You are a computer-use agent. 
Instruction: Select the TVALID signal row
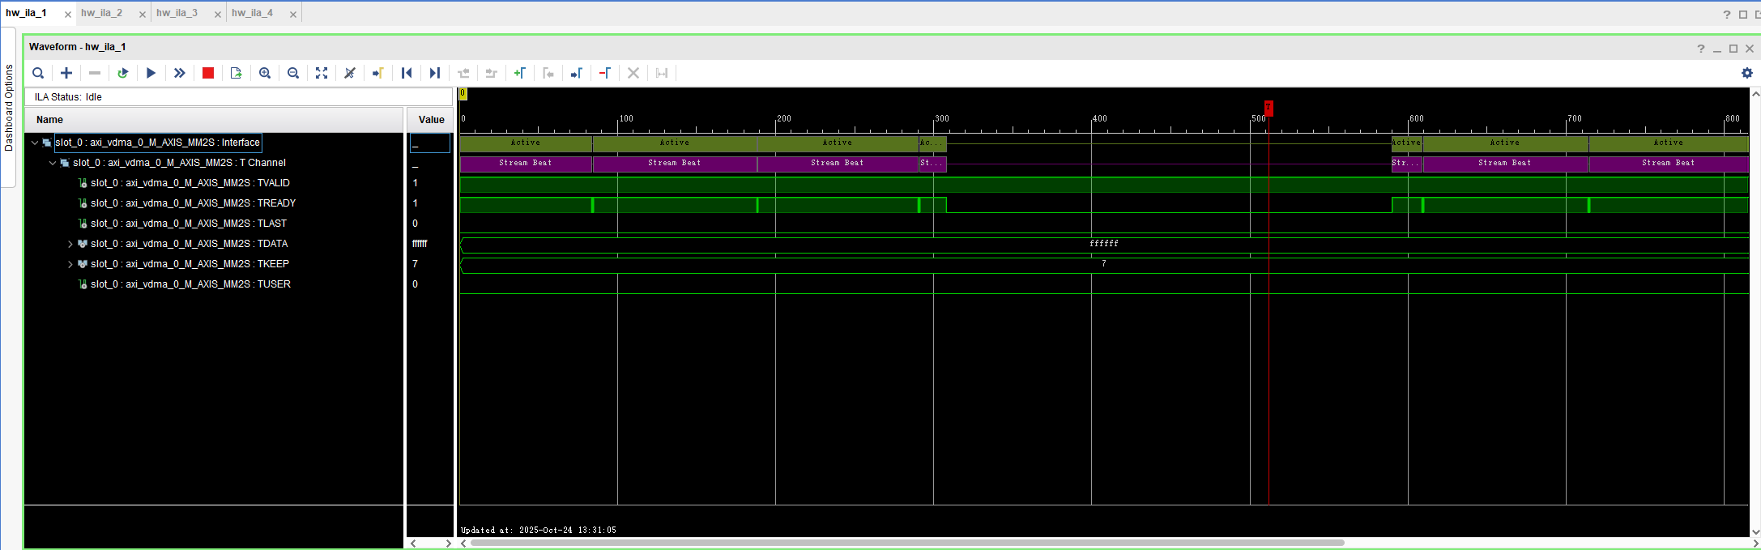(190, 183)
